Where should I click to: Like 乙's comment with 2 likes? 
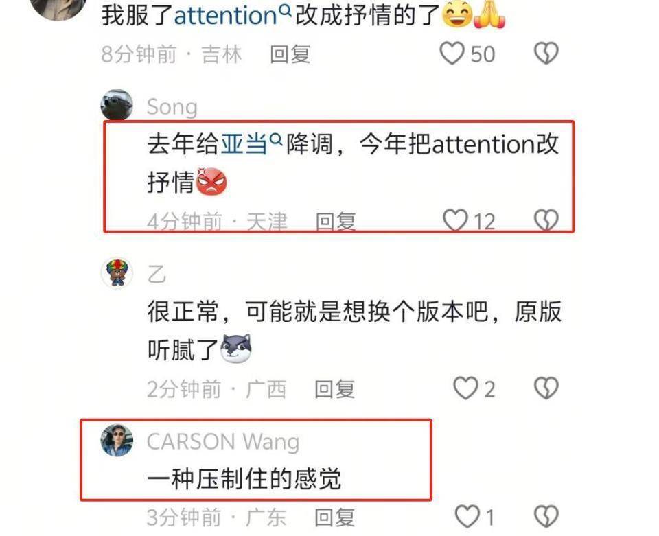tap(465, 388)
